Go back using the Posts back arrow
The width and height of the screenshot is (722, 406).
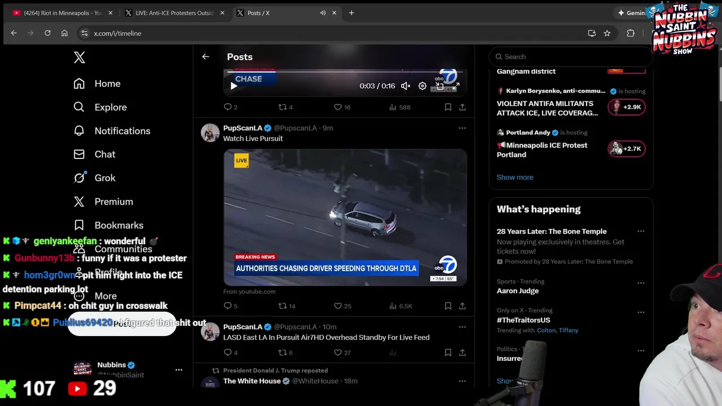point(205,56)
